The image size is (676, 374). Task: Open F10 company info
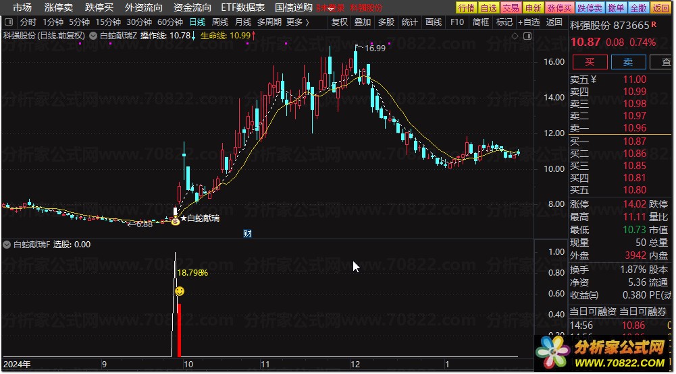pyautogui.click(x=457, y=22)
